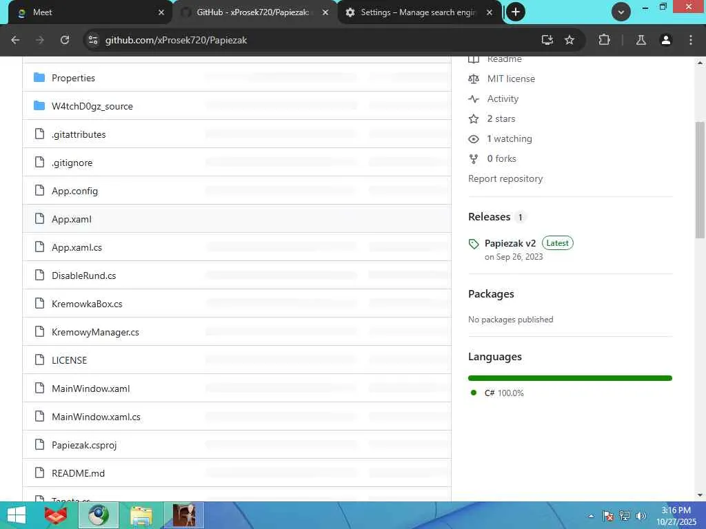Open MainWindow.xaml file

coord(90,388)
